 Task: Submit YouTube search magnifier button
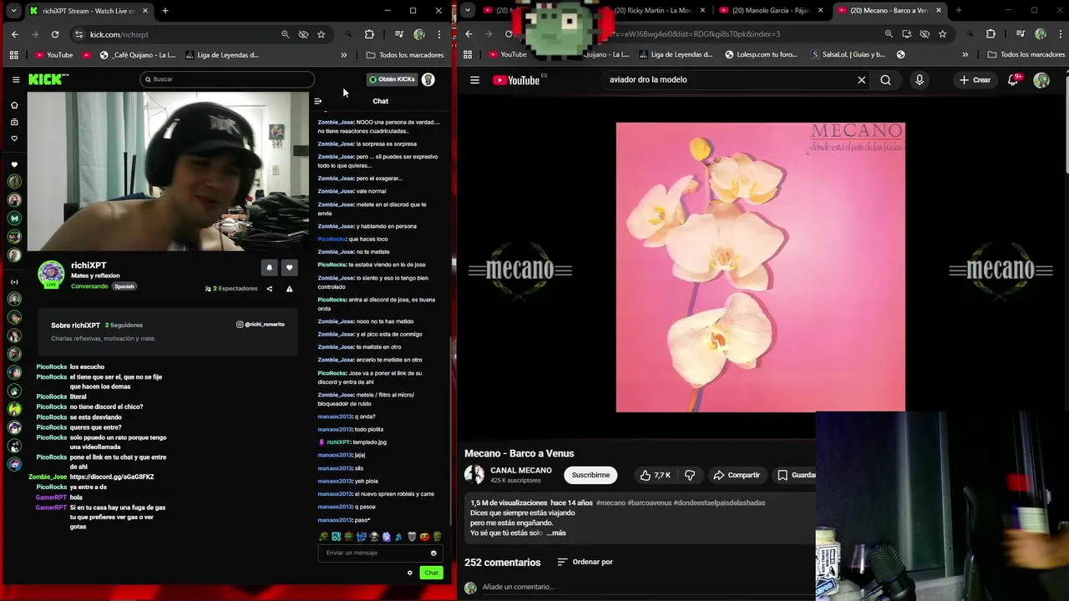[x=885, y=80]
